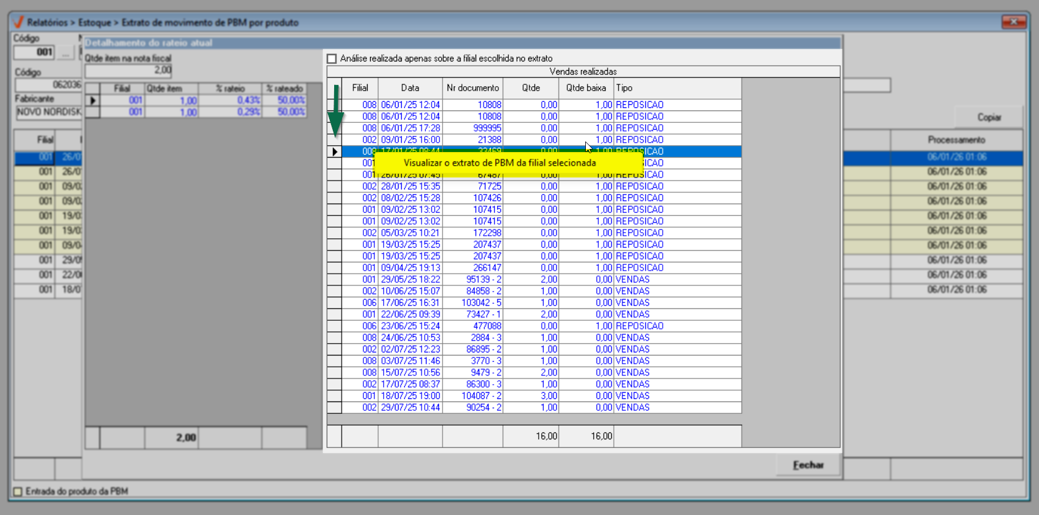Click the Fabricante field showing NOVO NORDISK
The image size is (1039, 515).
click(48, 112)
